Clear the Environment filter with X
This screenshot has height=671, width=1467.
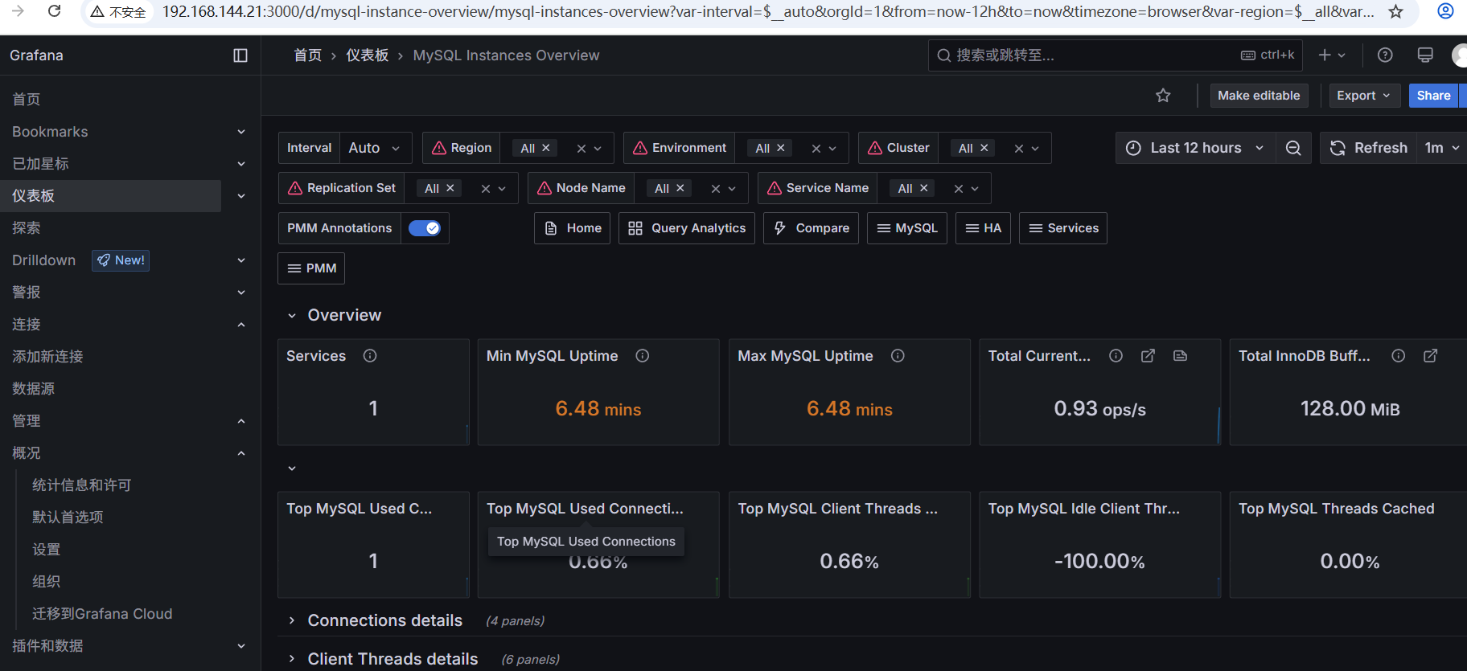[x=816, y=149]
